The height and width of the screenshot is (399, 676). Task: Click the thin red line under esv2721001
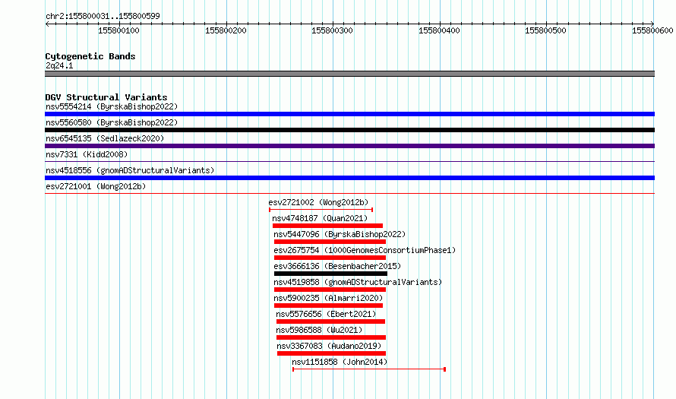pos(349,194)
